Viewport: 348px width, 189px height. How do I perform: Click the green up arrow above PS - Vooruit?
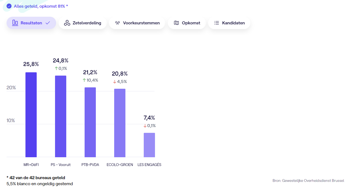tap(56, 68)
